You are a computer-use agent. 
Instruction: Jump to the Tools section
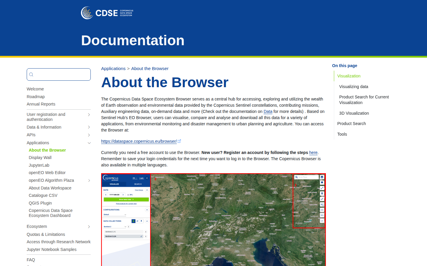click(342, 134)
